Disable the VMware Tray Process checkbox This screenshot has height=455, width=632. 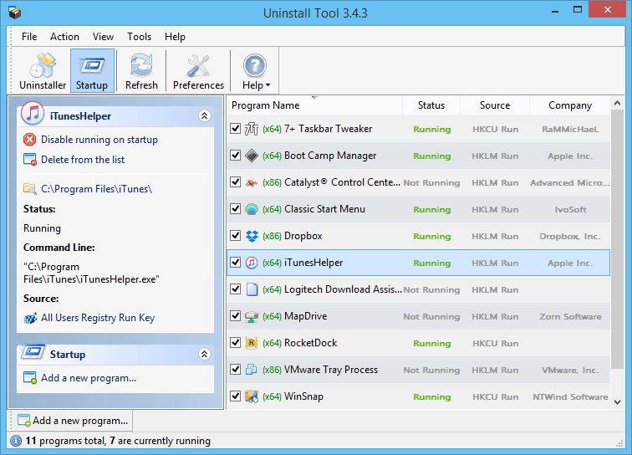tap(236, 370)
